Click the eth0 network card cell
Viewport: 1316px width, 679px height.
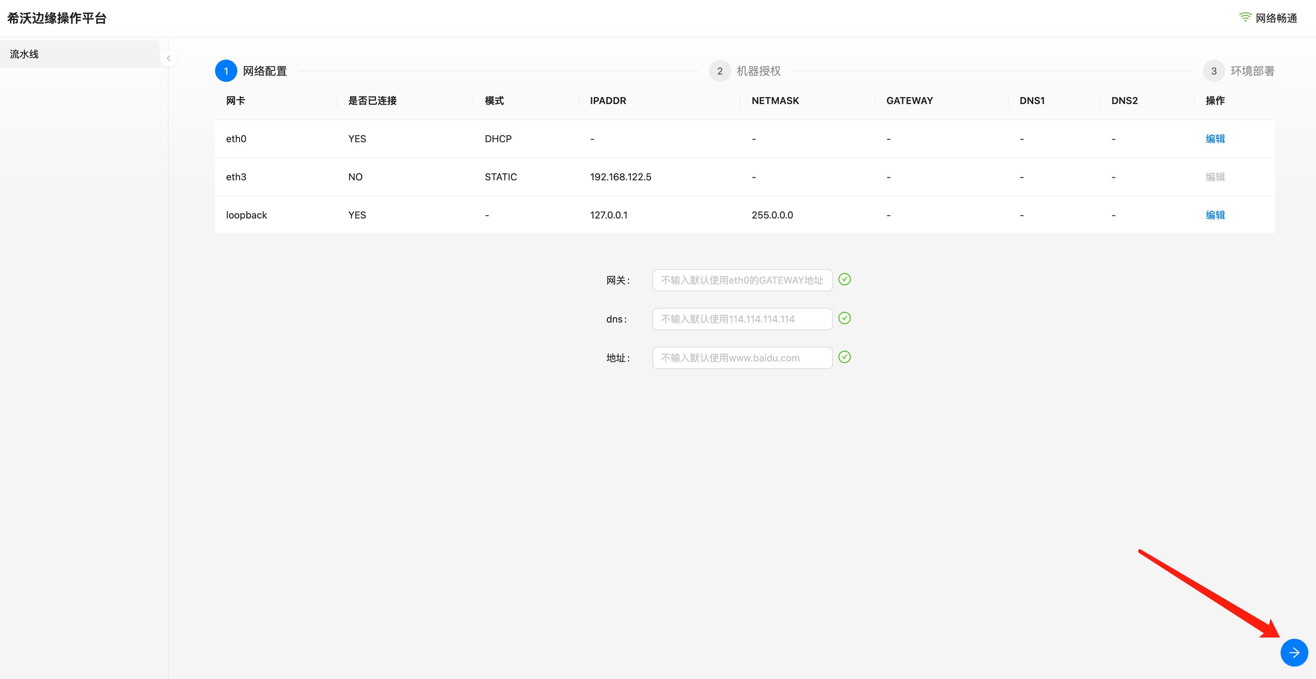click(x=236, y=138)
